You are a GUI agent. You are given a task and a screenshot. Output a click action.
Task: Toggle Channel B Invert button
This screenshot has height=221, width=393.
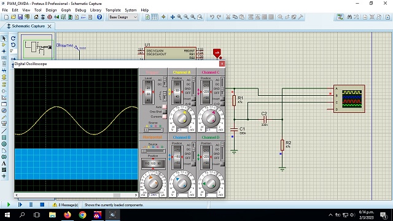tap(193, 164)
